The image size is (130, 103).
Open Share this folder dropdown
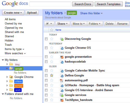tap(91, 13)
